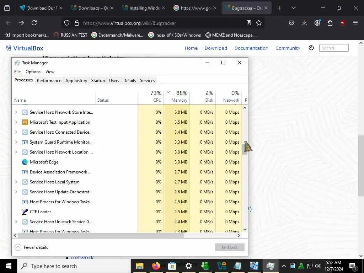Select the CTF Loader process row
This screenshot has width=364, height=273.
[127, 212]
